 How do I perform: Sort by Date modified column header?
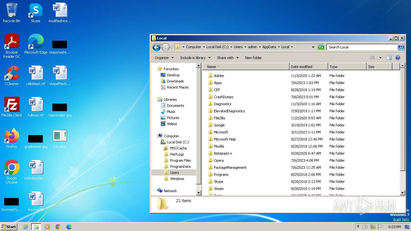[309, 67]
